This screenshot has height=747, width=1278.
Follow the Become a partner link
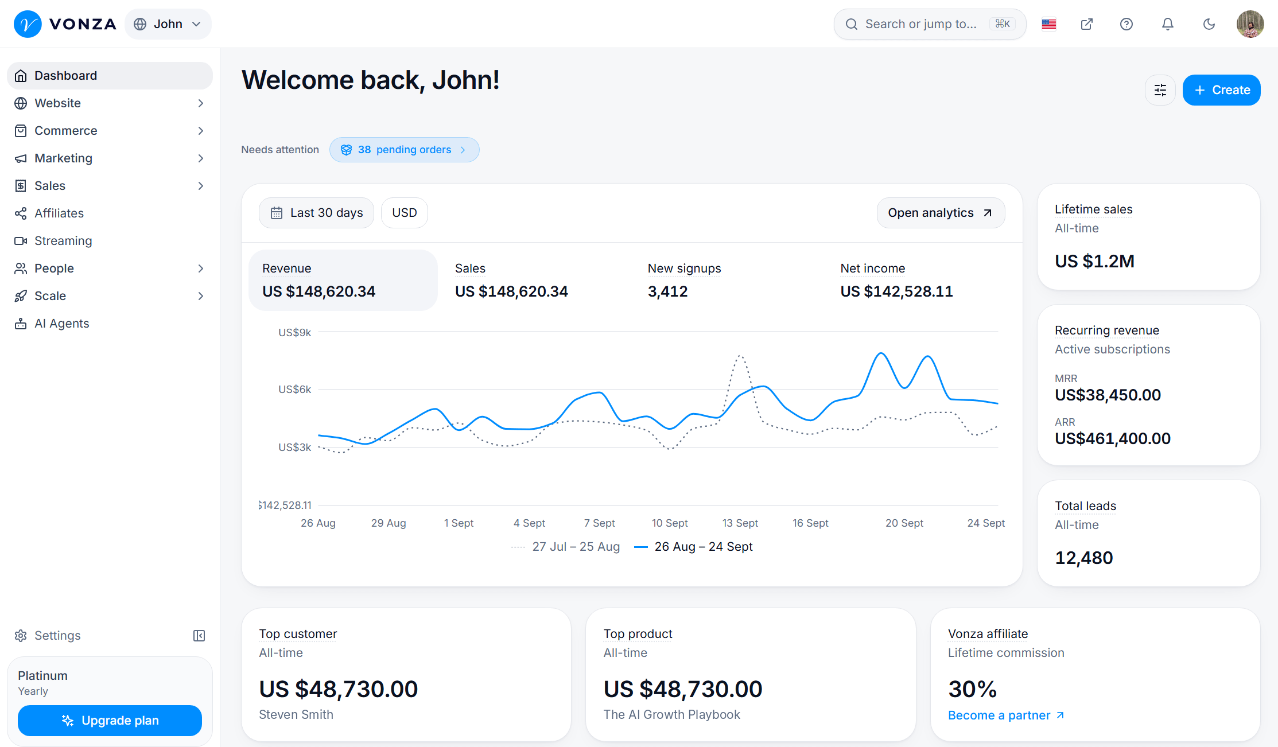[x=1006, y=715]
